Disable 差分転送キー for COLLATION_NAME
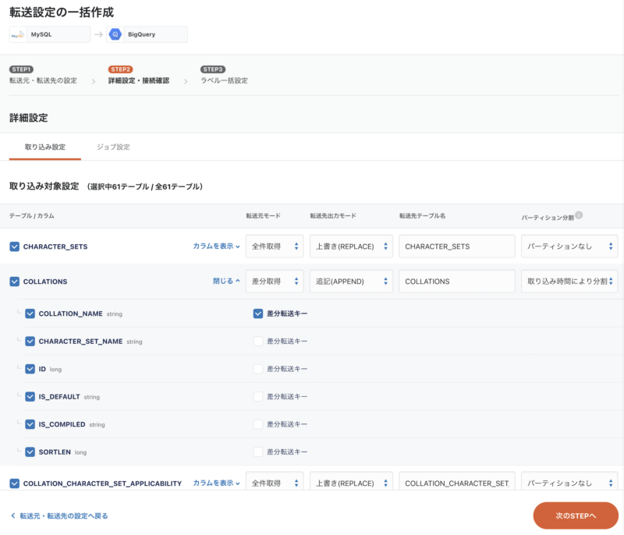The height and width of the screenshot is (535, 624). pyautogui.click(x=258, y=314)
